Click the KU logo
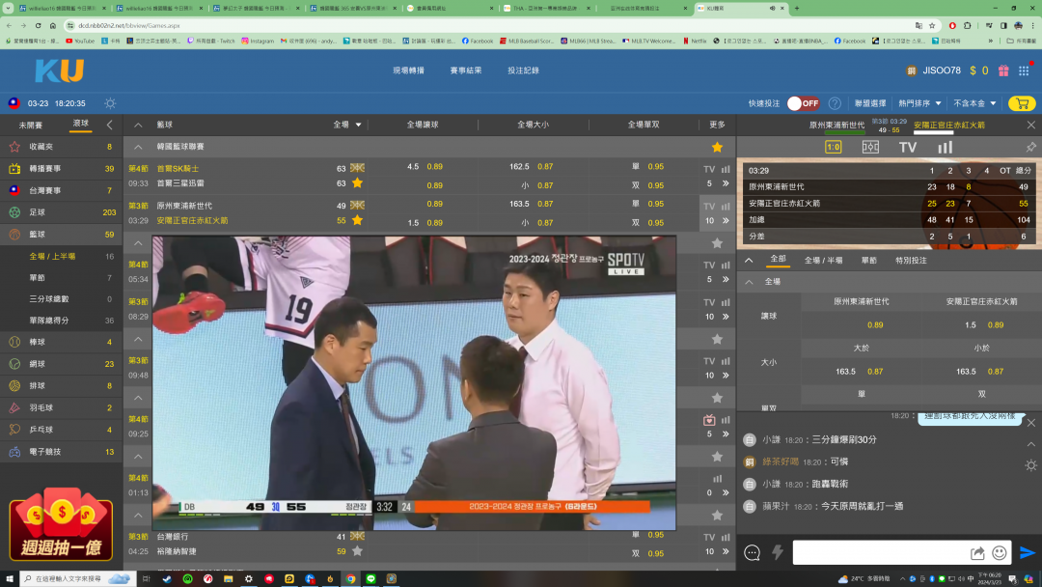 tap(60, 70)
